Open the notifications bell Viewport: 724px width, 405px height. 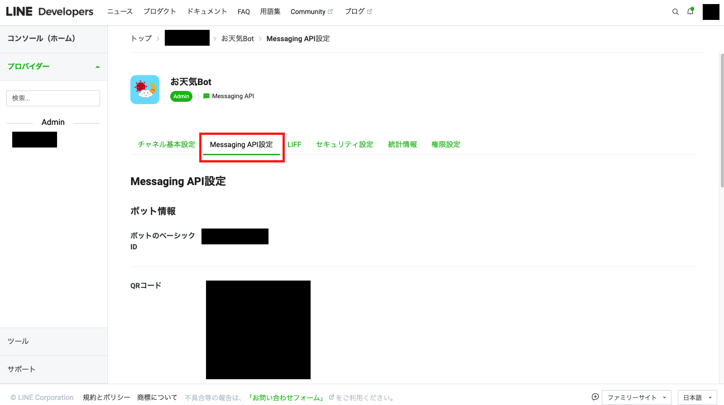point(690,11)
